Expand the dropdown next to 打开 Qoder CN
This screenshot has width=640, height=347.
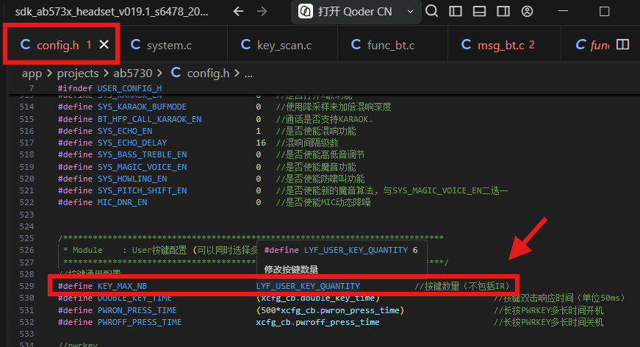click(410, 12)
